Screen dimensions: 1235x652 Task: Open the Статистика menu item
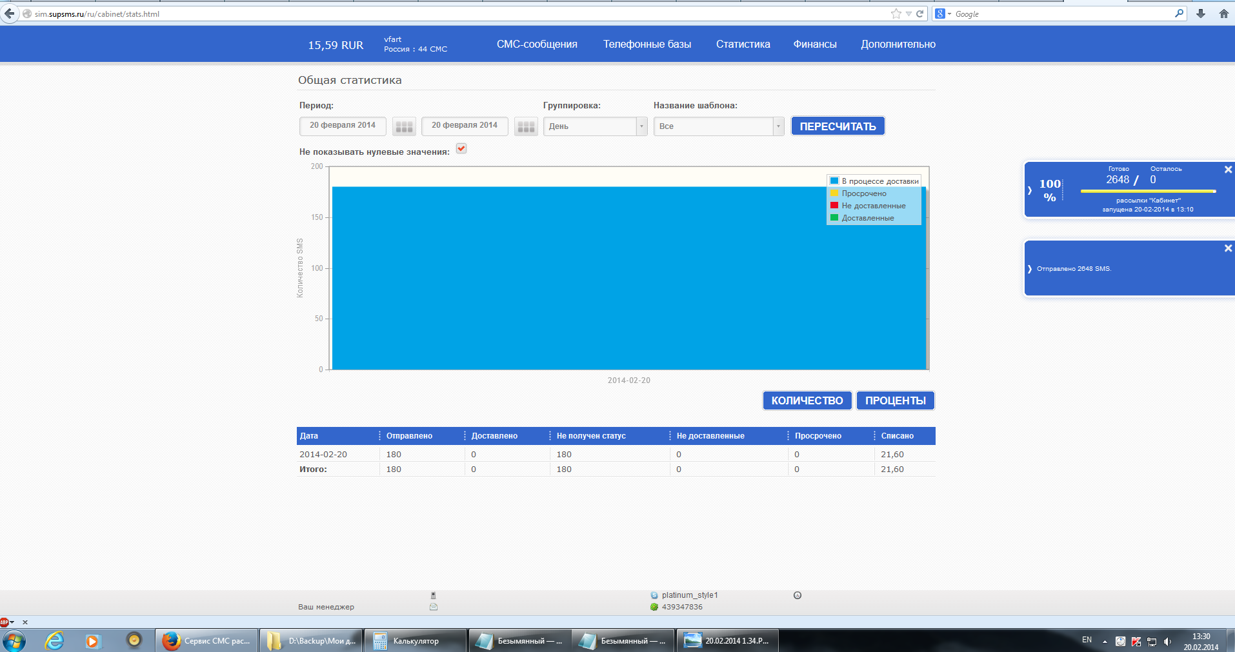tap(743, 44)
